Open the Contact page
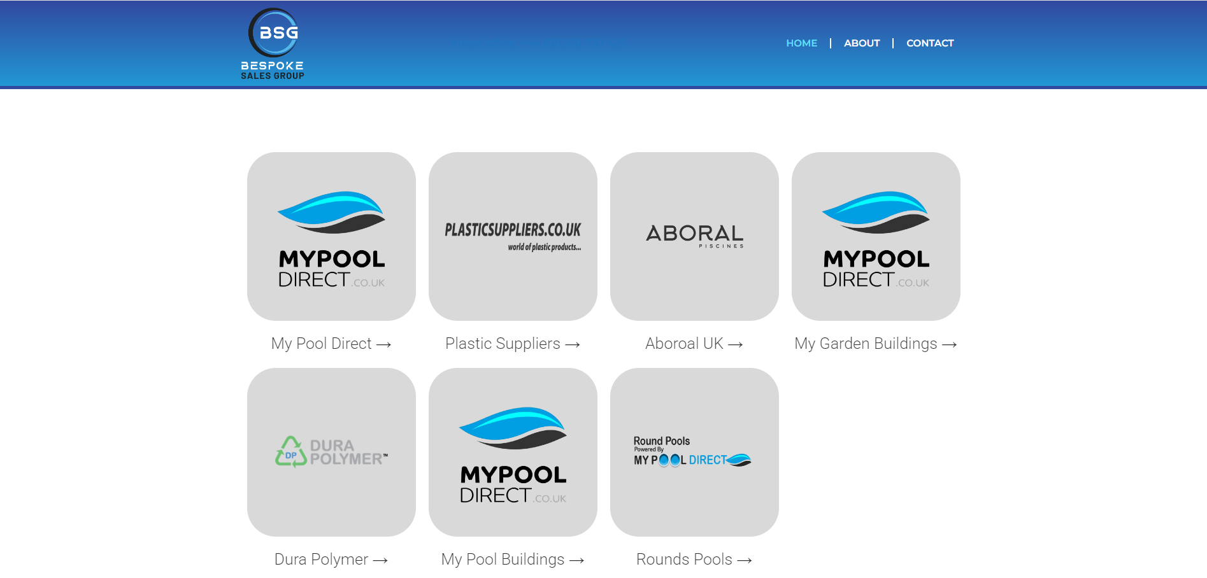 click(x=929, y=43)
